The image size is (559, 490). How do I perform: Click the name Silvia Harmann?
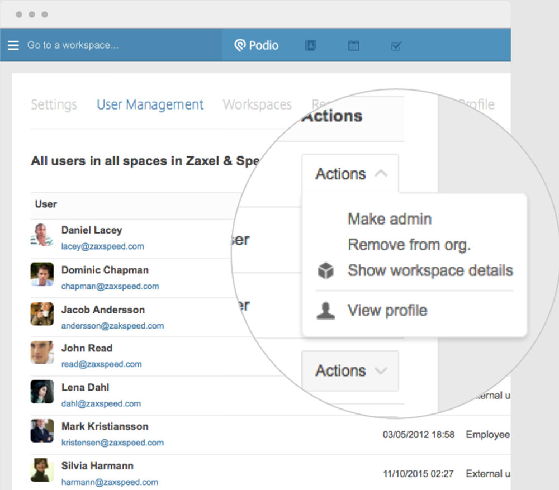(97, 466)
